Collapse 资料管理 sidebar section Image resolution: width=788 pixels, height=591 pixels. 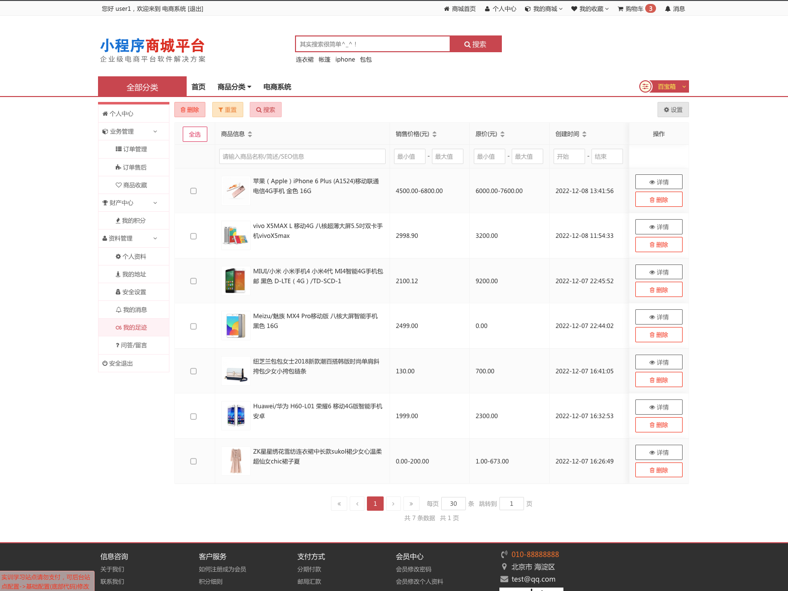pos(134,238)
